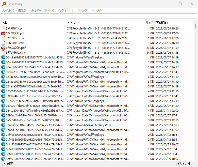This screenshot has height=167, width=198.
Task: Click Edge icon of 021ace09 file in WaaS\regkeys
Action: pyautogui.click(x=3, y=77)
